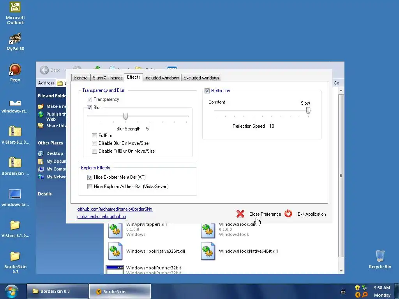The height and width of the screenshot is (299, 399).
Task: Select the WindowsHookRunner32bit application icon
Action: click(115, 269)
